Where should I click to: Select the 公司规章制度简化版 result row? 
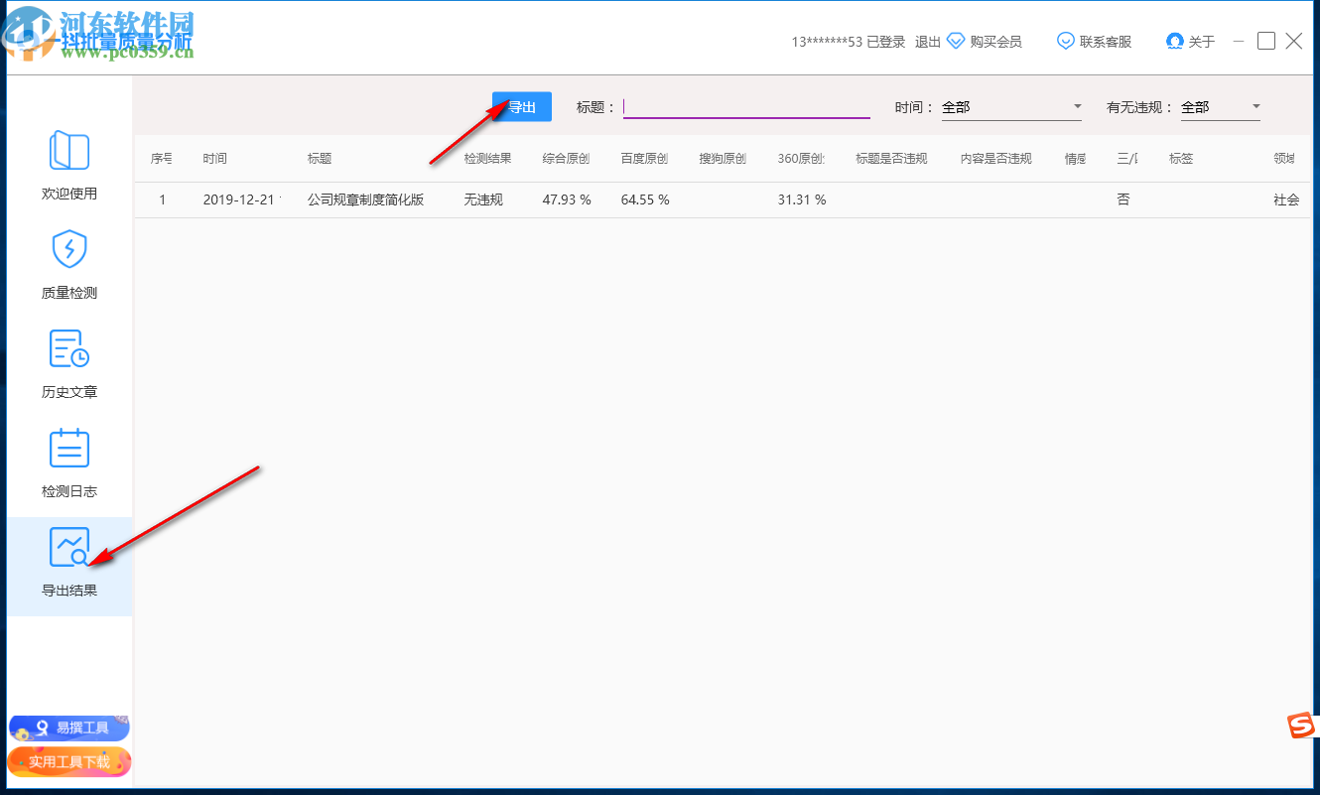click(364, 199)
